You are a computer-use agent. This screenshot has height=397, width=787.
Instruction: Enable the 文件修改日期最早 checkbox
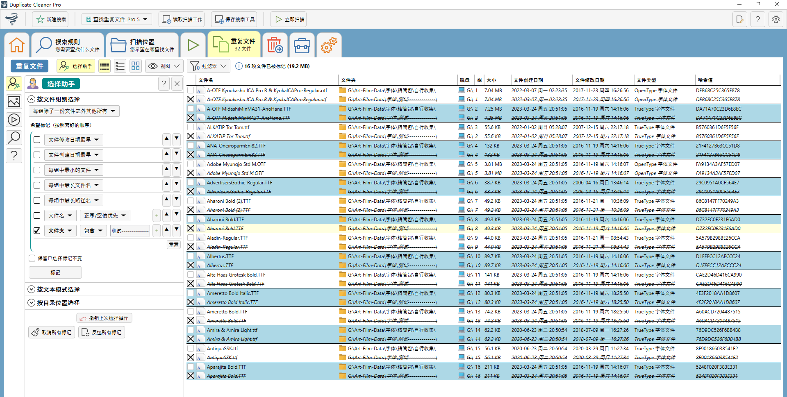coord(37,140)
